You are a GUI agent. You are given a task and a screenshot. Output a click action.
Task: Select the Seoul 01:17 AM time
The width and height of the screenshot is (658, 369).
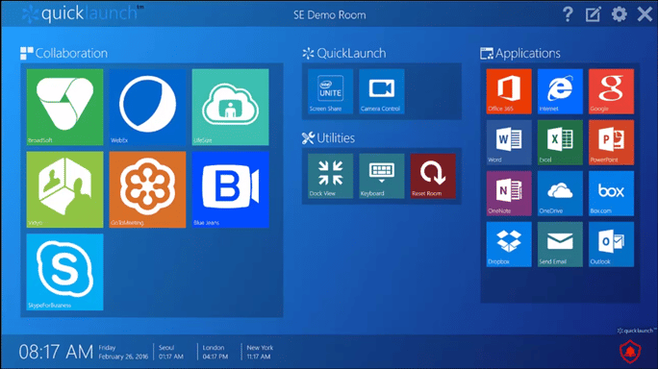click(171, 353)
